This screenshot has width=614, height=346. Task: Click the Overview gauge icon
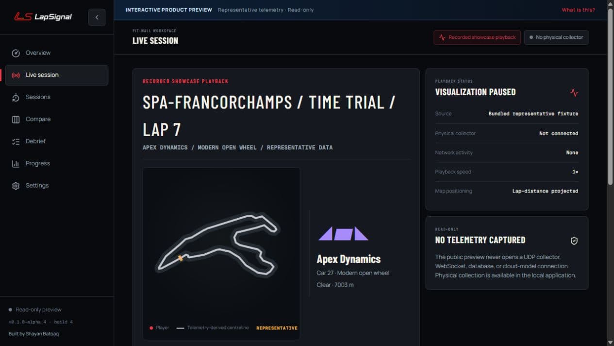click(16, 53)
